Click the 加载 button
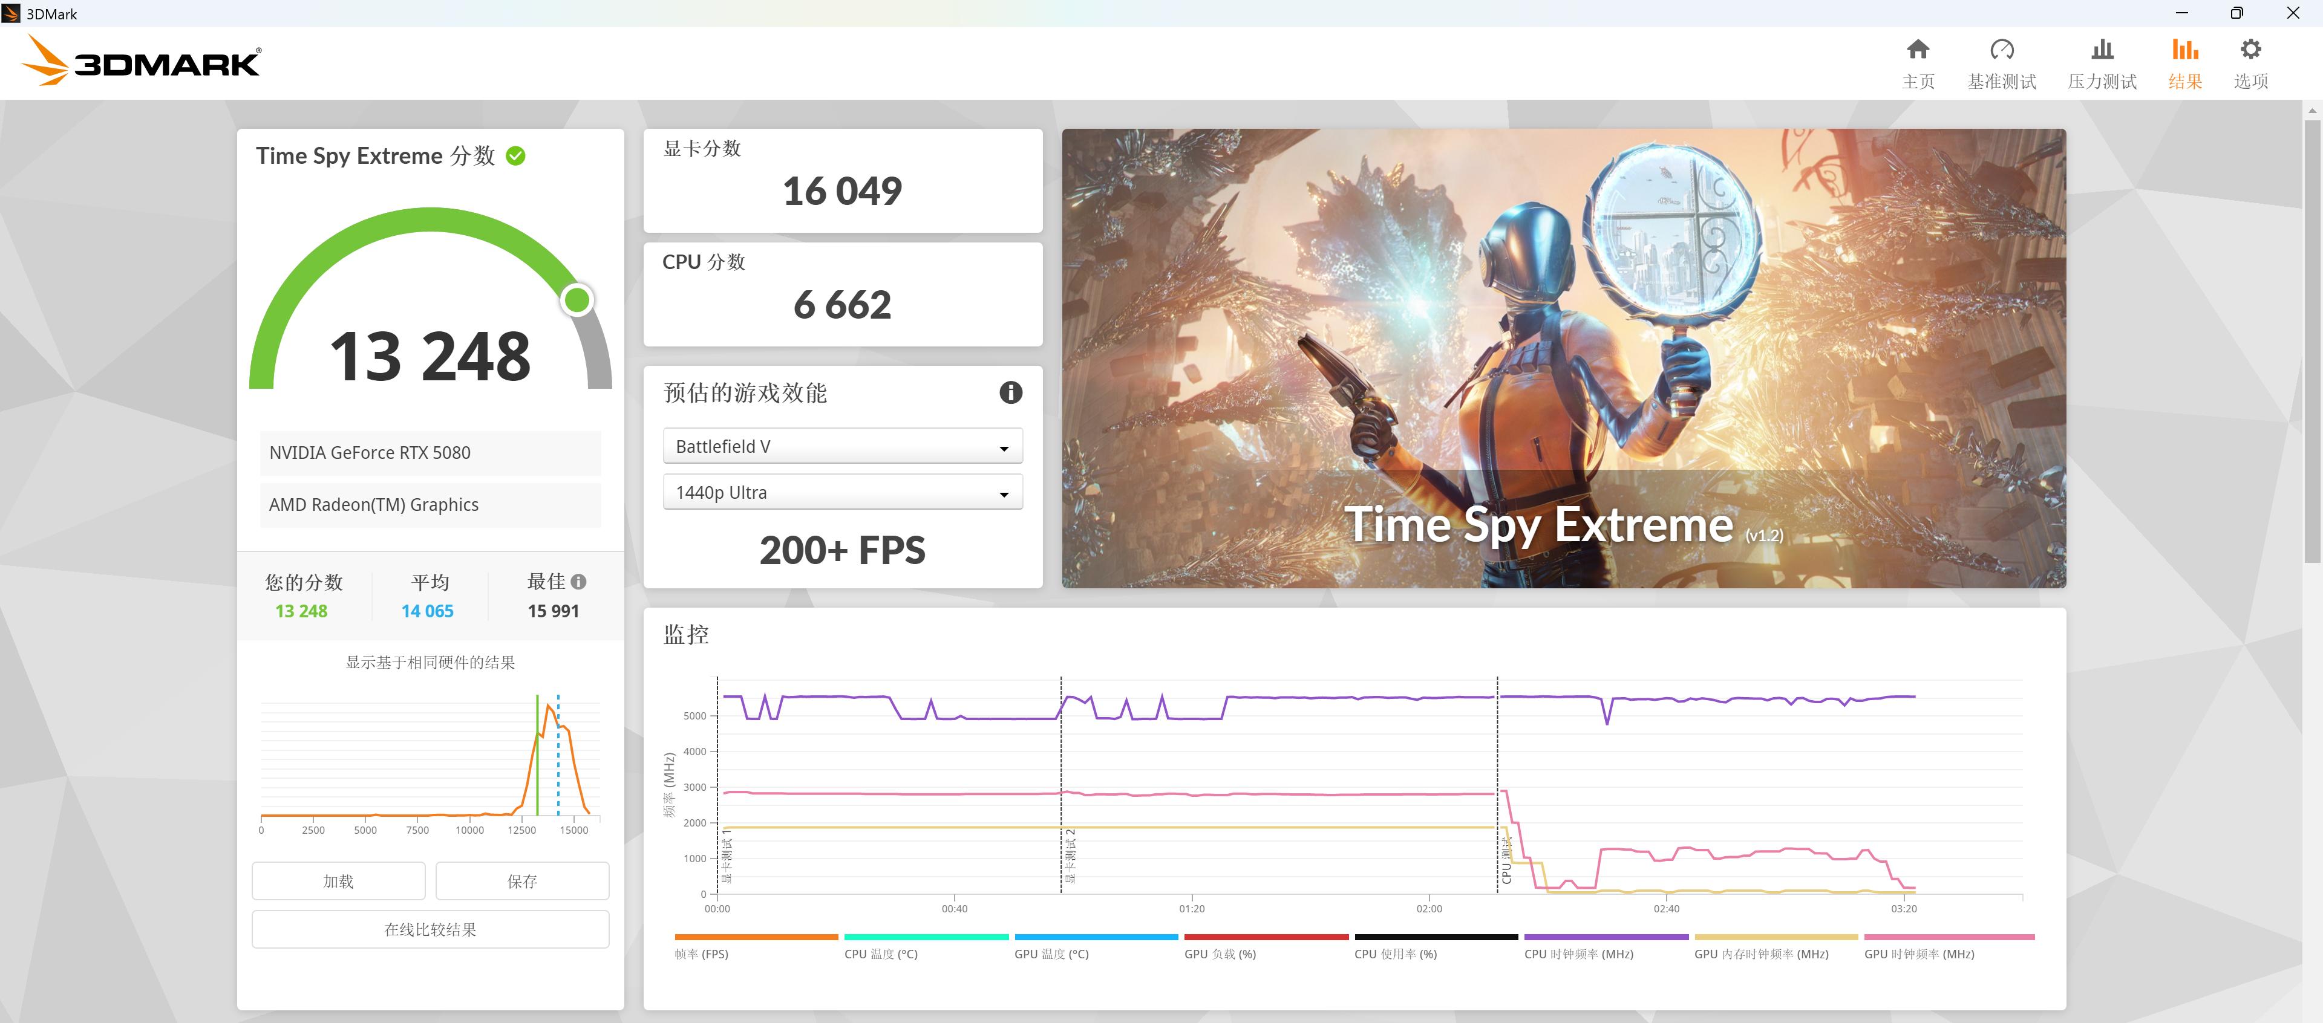The height and width of the screenshot is (1023, 2323). tap(338, 882)
